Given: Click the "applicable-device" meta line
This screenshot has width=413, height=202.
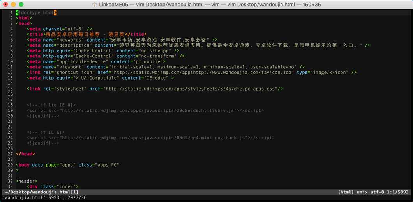Looking at the screenshot, I should pos(96,61).
